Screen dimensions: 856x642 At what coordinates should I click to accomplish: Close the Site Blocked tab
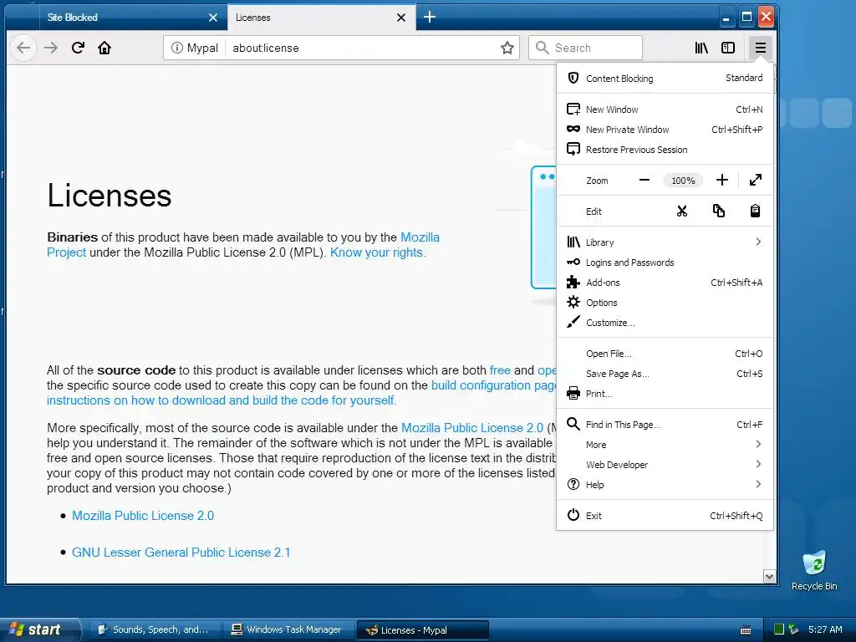pos(213,18)
